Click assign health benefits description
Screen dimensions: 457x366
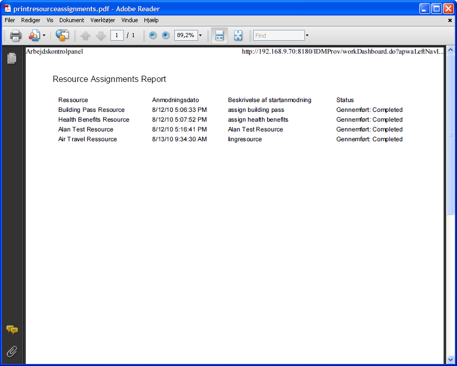click(x=258, y=120)
